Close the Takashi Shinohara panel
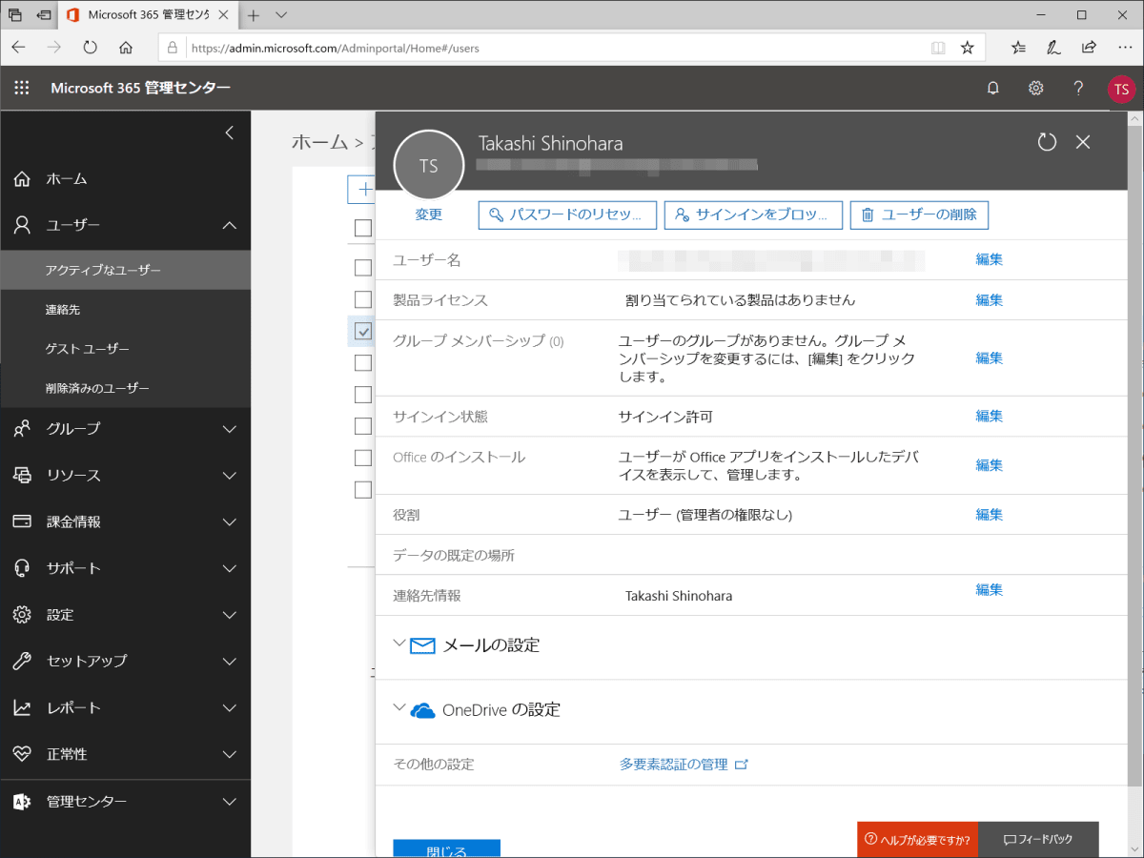The width and height of the screenshot is (1144, 858). coord(1082,142)
